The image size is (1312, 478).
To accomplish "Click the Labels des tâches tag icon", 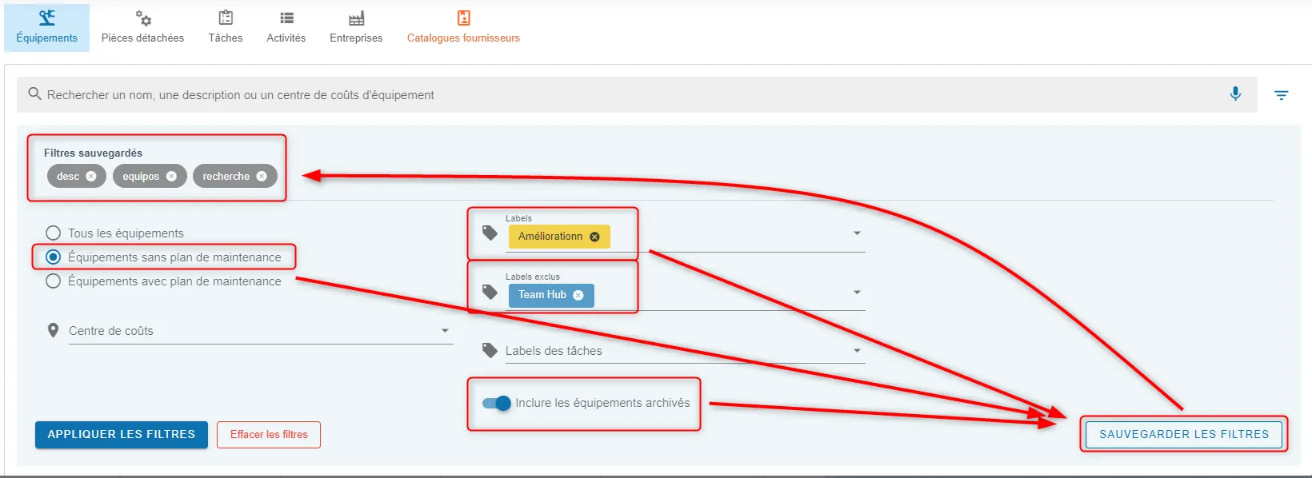I will click(x=490, y=350).
